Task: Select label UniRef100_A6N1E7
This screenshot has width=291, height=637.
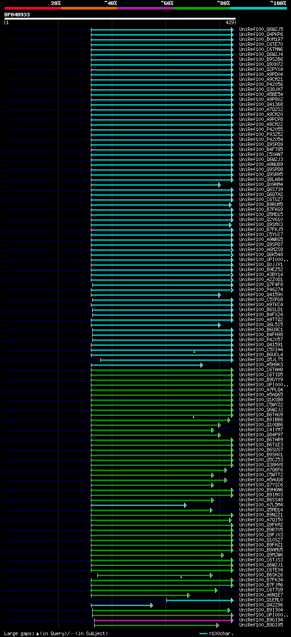Action: click(x=261, y=595)
